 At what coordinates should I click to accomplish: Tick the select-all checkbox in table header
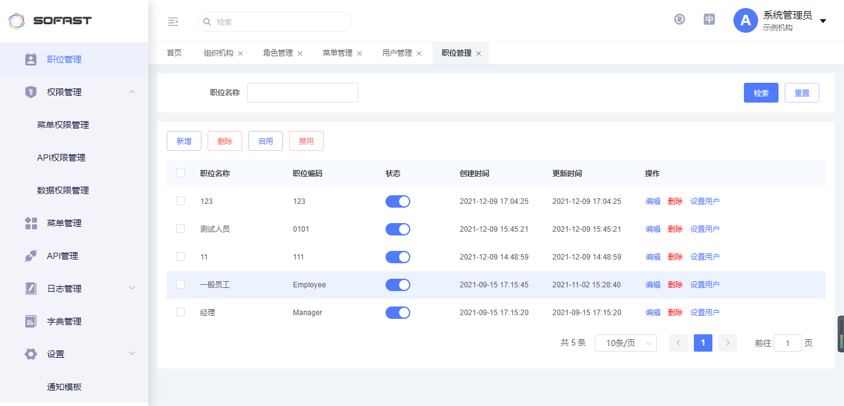point(180,173)
